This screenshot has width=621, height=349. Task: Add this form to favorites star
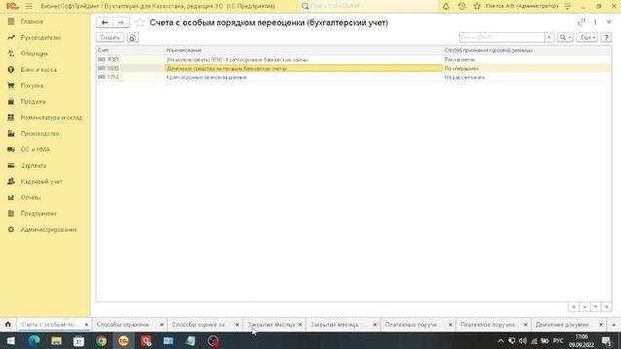140,22
